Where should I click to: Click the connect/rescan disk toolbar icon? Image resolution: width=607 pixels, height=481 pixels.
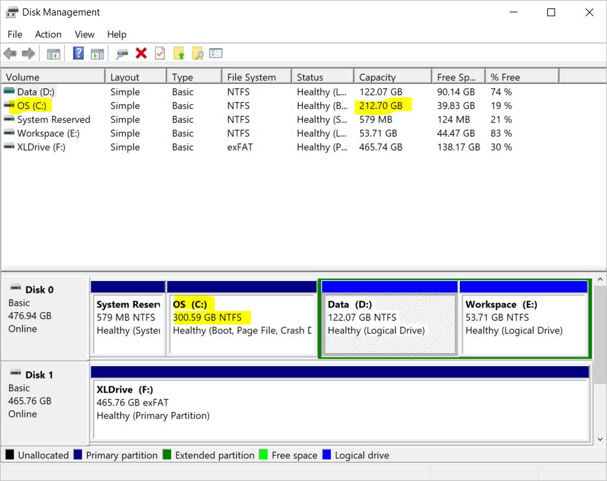[x=122, y=53]
